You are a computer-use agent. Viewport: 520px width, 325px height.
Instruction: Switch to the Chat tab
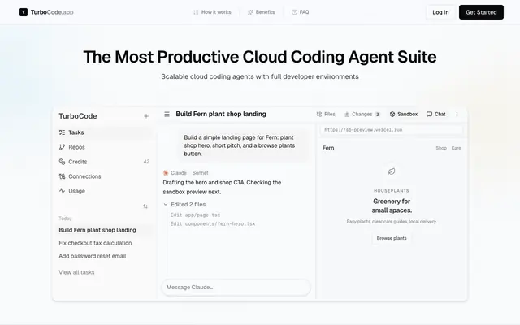pyautogui.click(x=436, y=114)
